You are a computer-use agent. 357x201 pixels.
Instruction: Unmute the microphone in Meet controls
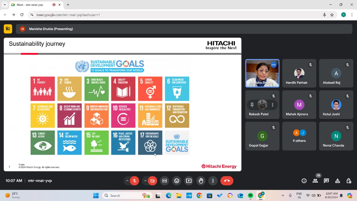point(134,181)
